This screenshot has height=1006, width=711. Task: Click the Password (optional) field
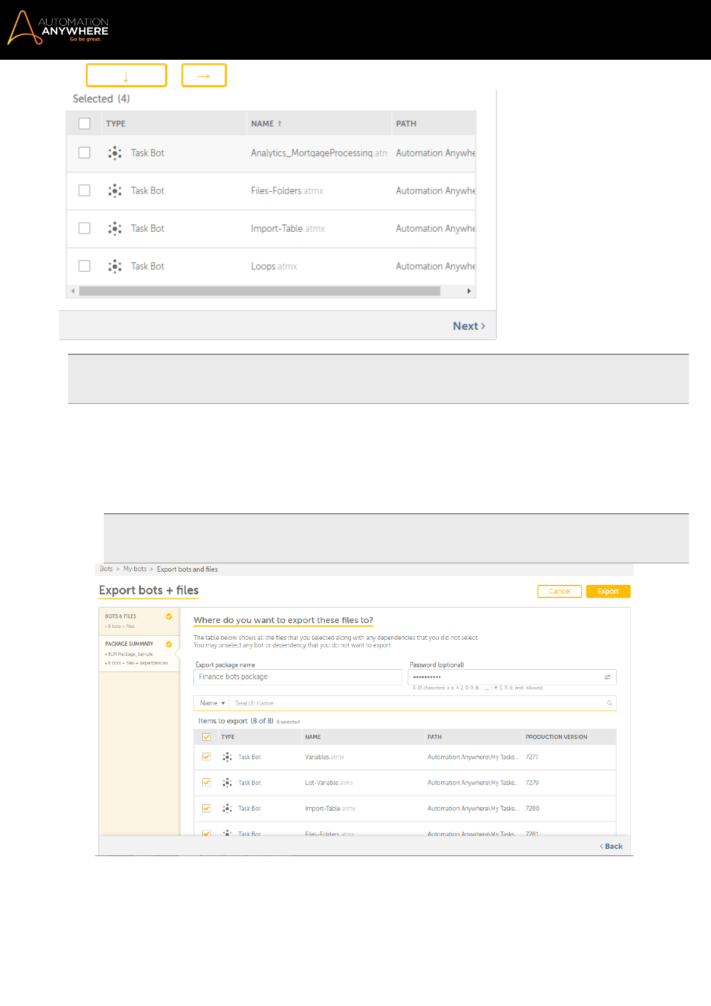click(512, 677)
